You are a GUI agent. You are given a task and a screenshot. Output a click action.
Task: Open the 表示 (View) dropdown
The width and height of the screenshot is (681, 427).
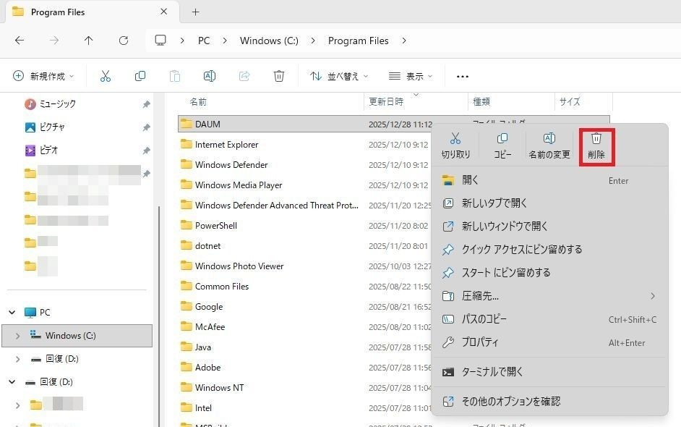pos(410,76)
